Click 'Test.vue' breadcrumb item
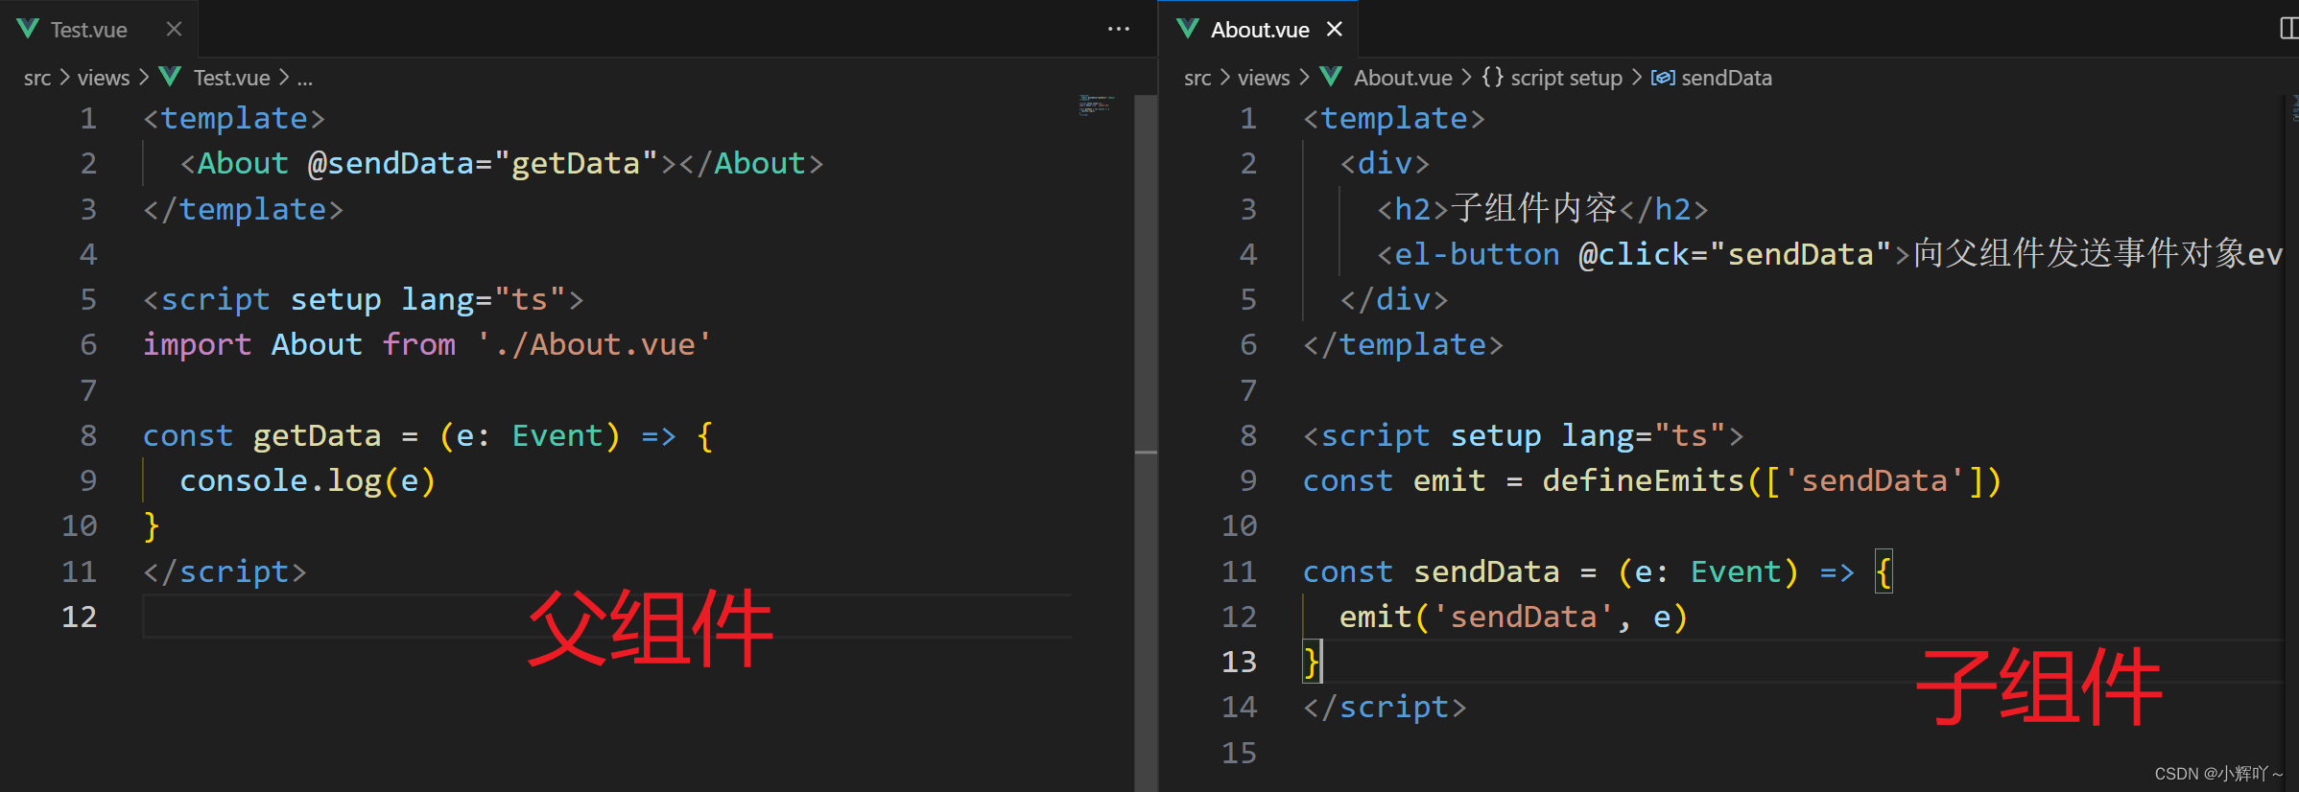Viewport: 2299px width, 792px height. [231, 78]
